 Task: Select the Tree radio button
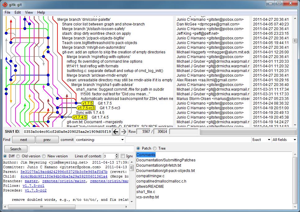click(x=155, y=148)
